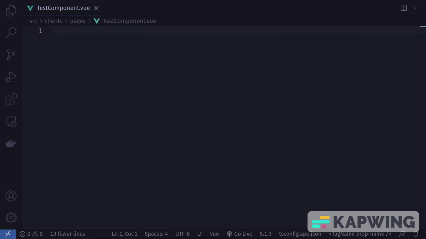Screen dimensions: 426x239
Task: Open the Source Control view
Action: (x=11, y=55)
